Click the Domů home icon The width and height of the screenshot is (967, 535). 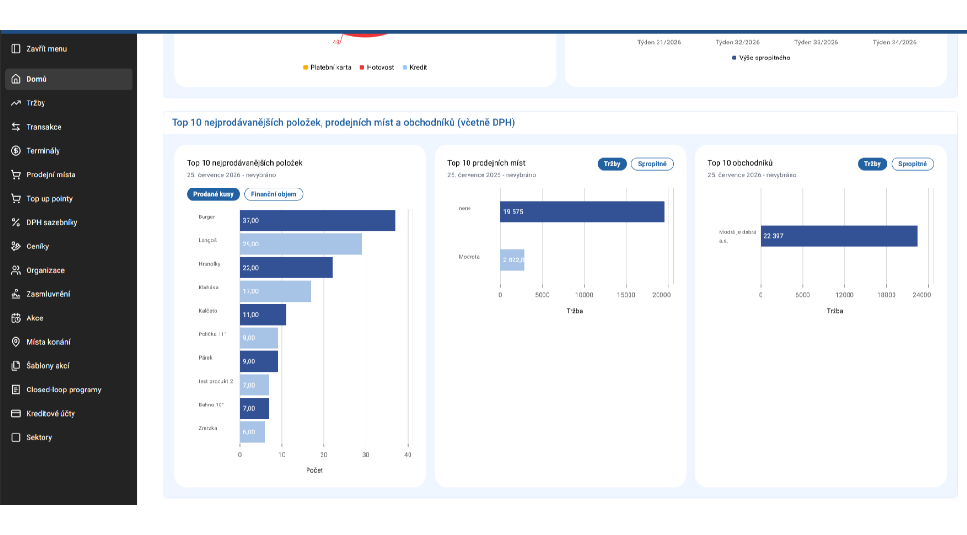(16, 79)
